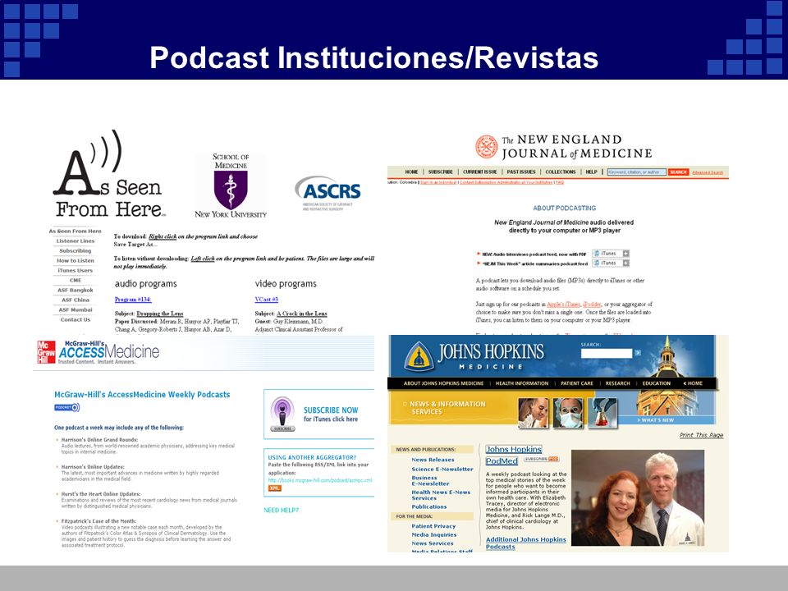Click Johns Hopkins Home link
Image resolution: width=788 pixels, height=591 pixels.
coord(693,383)
